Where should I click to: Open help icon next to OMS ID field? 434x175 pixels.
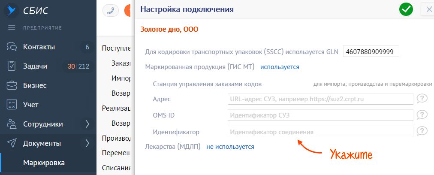pyautogui.click(x=422, y=115)
